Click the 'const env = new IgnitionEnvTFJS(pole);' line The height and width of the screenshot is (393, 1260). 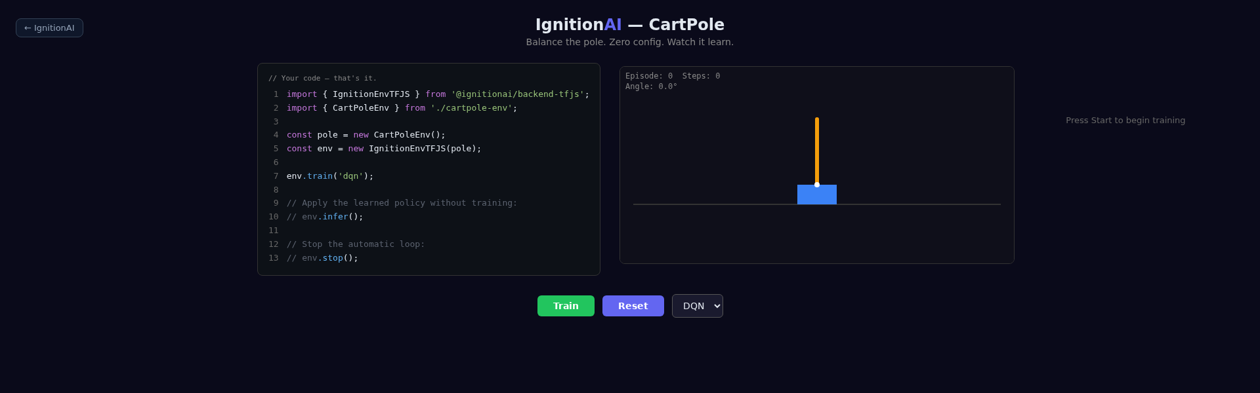click(384, 149)
